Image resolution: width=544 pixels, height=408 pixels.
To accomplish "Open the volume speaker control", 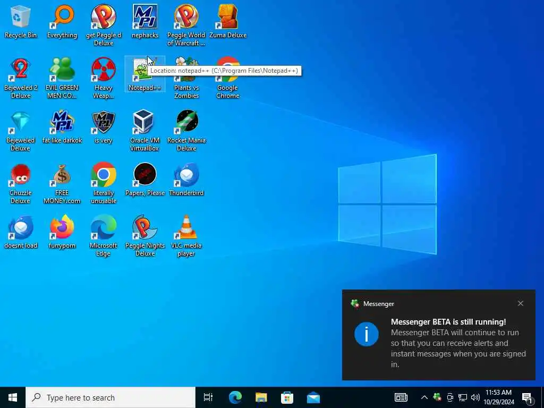I will pos(475,397).
